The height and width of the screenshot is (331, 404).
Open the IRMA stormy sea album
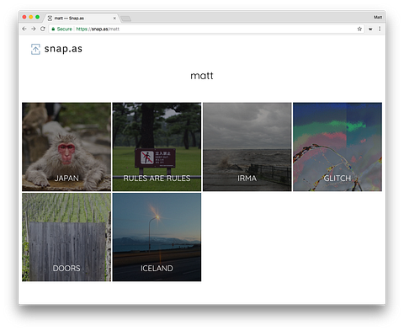coord(247,147)
